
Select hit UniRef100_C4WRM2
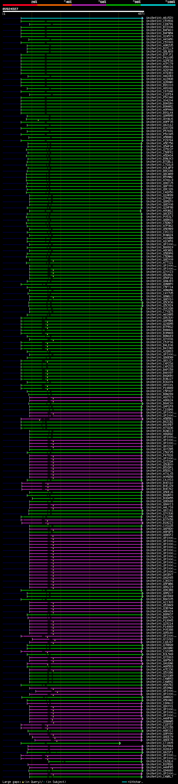160,682
